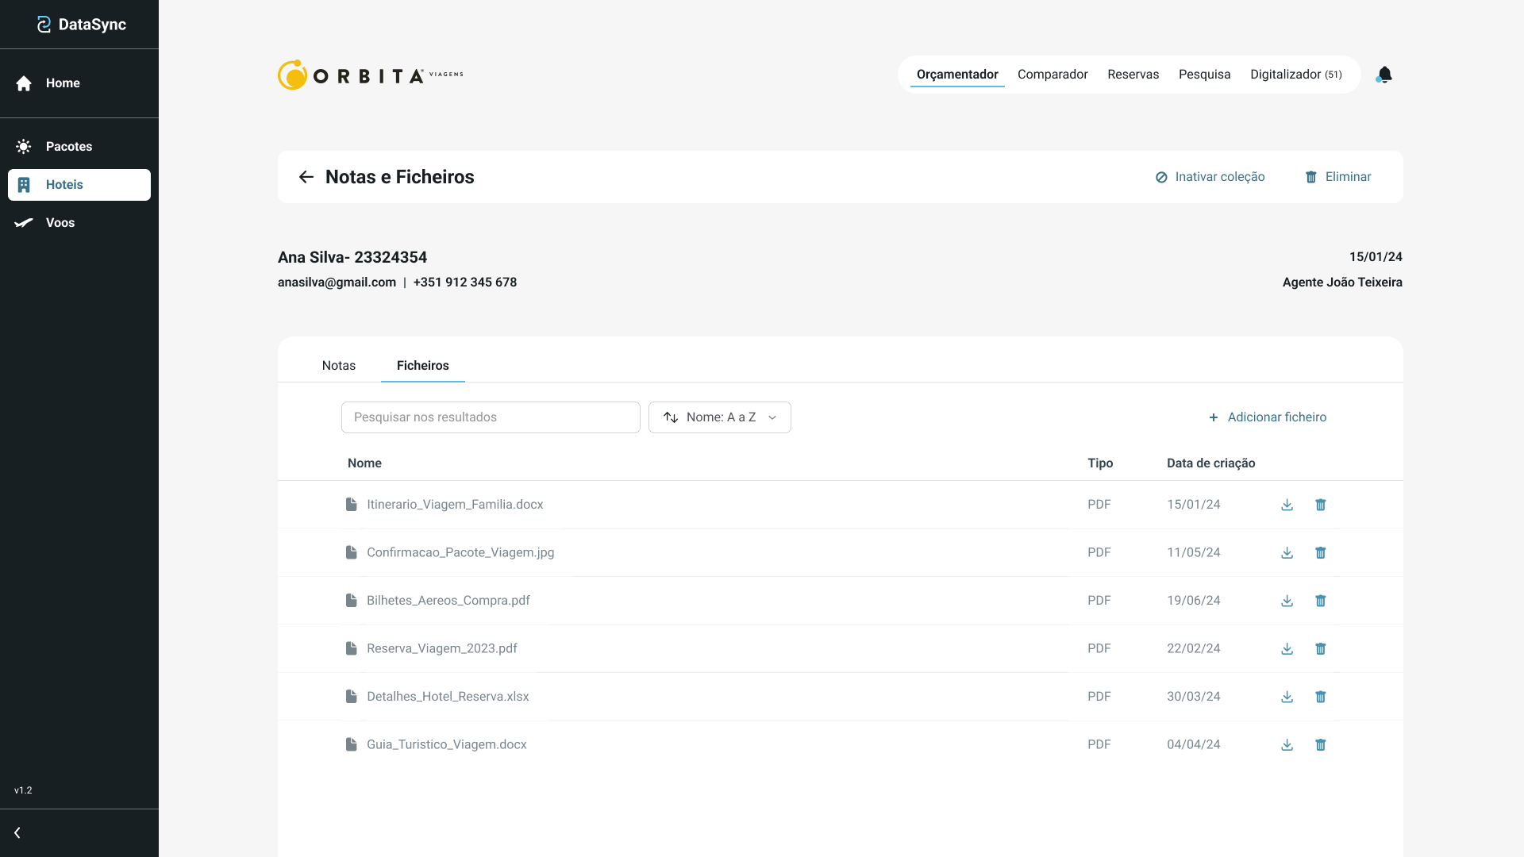Image resolution: width=1524 pixels, height=857 pixels.
Task: Download Detalhes_Hotel_Reserva.xlsx file
Action: pyautogui.click(x=1287, y=697)
